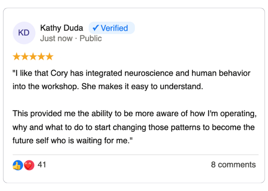Click the Just now timestamp
The height and width of the screenshot is (191, 268).
tap(56, 38)
